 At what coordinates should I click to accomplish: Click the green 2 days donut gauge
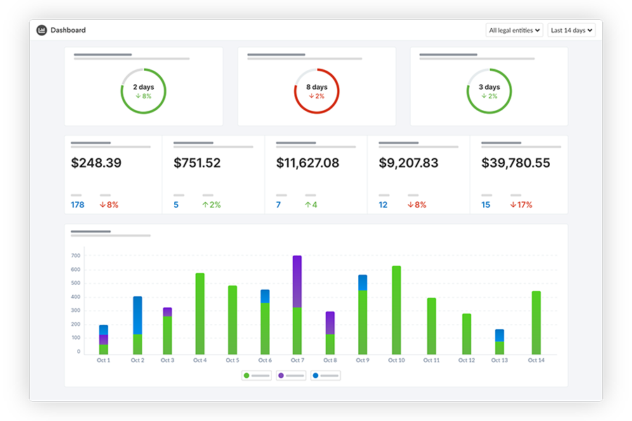(143, 91)
